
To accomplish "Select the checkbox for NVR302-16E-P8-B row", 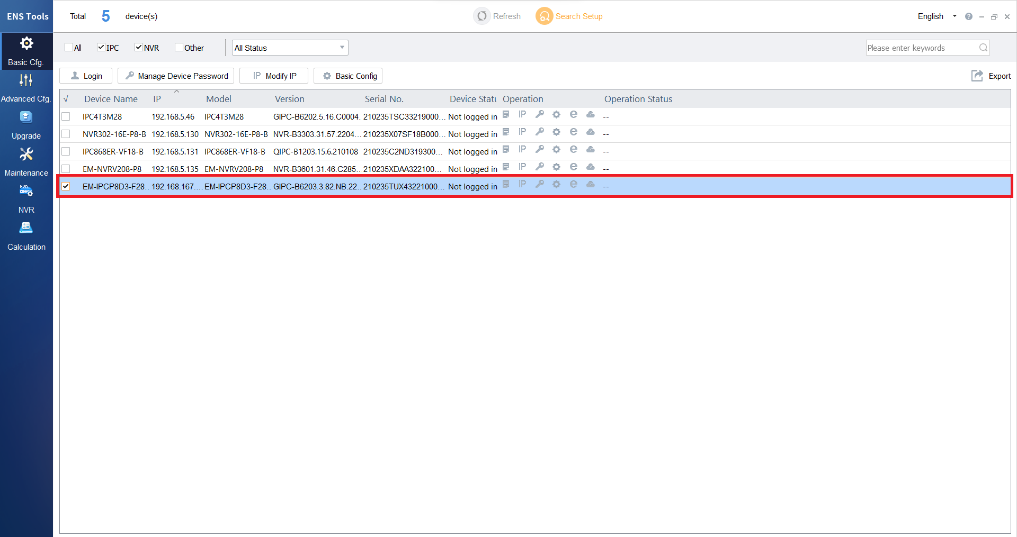I will pyautogui.click(x=66, y=134).
